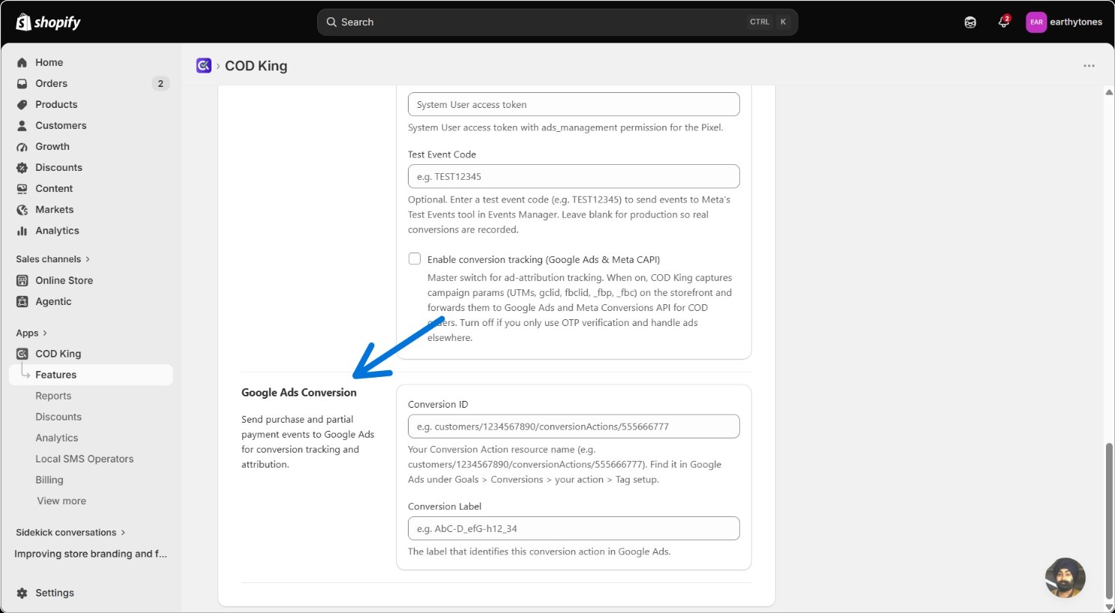Click the scrollbar down arrow
Viewport: 1115px width, 613px height.
point(1109,606)
